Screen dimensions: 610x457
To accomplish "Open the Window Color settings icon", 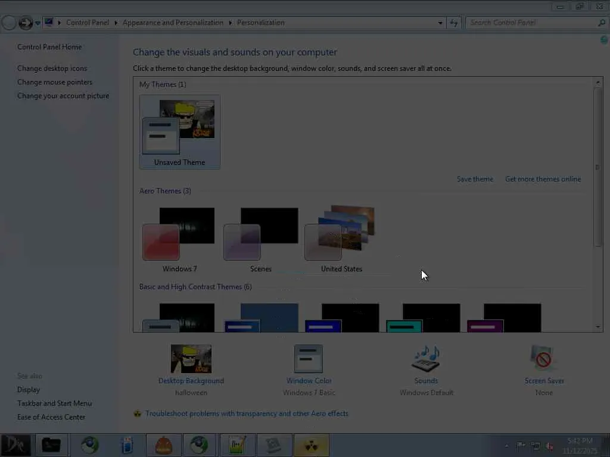I will pos(309,359).
